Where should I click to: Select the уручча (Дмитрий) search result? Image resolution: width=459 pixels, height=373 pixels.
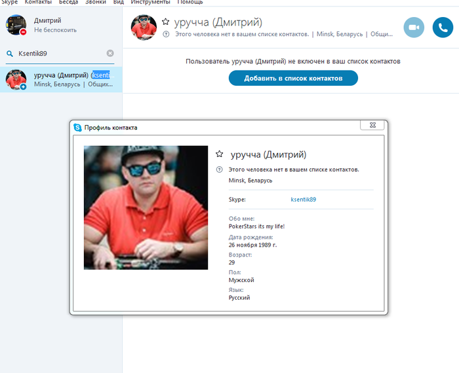click(x=61, y=79)
